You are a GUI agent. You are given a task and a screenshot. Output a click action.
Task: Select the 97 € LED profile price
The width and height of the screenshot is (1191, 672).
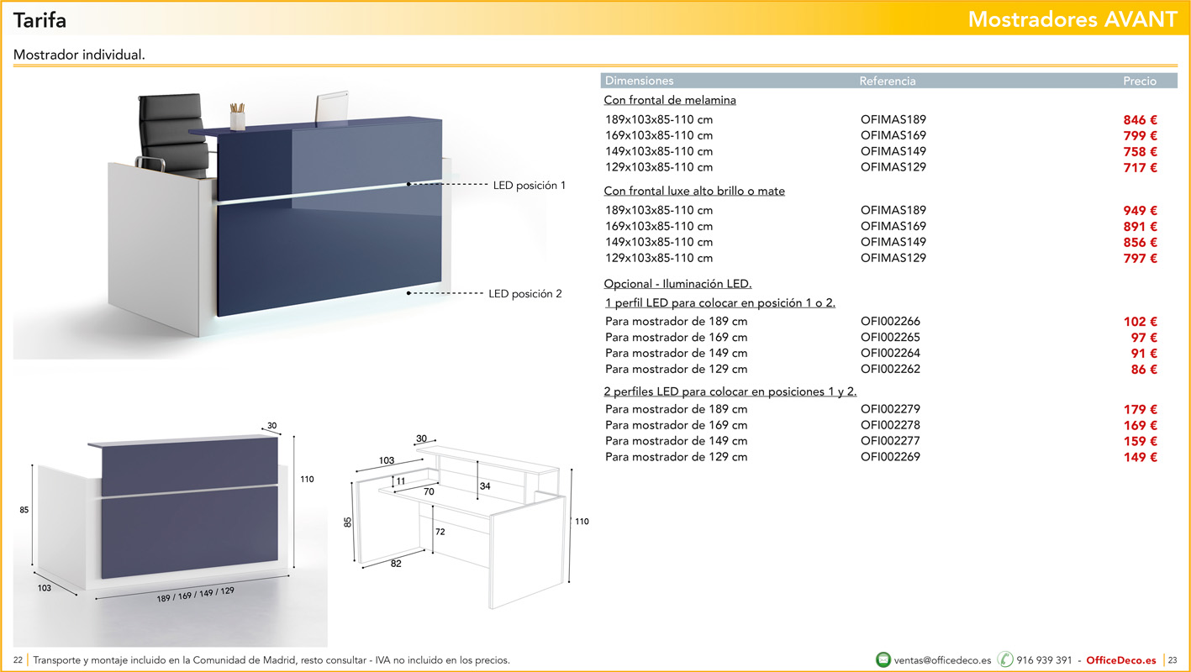coord(1144,338)
